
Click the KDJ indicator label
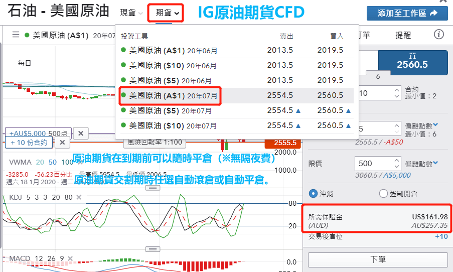click(x=16, y=197)
